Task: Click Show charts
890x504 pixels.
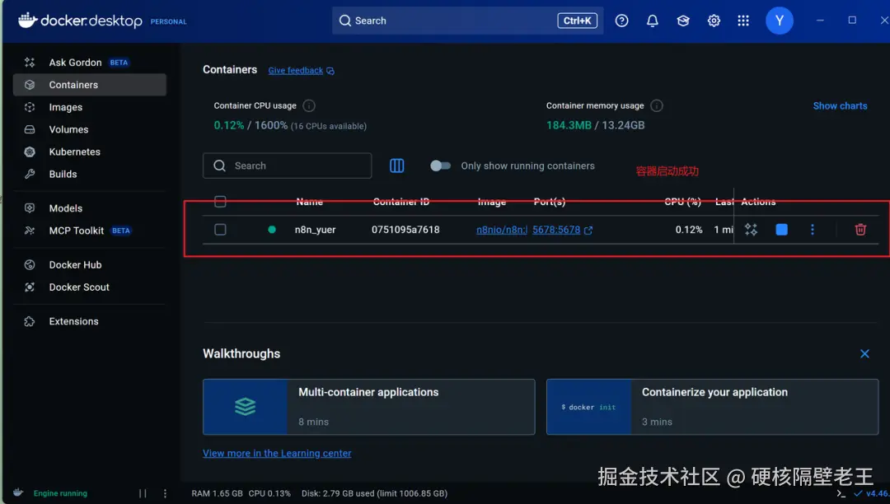Action: pyautogui.click(x=840, y=105)
